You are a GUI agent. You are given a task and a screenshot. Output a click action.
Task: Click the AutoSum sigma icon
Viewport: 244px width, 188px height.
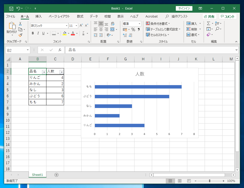[x=208, y=23]
